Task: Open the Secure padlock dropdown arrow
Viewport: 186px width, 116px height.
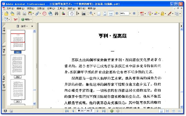Action: [166, 14]
